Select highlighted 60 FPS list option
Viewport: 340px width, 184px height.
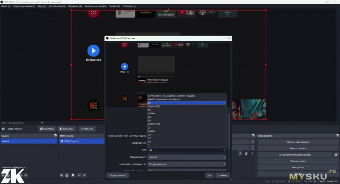(x=187, y=103)
